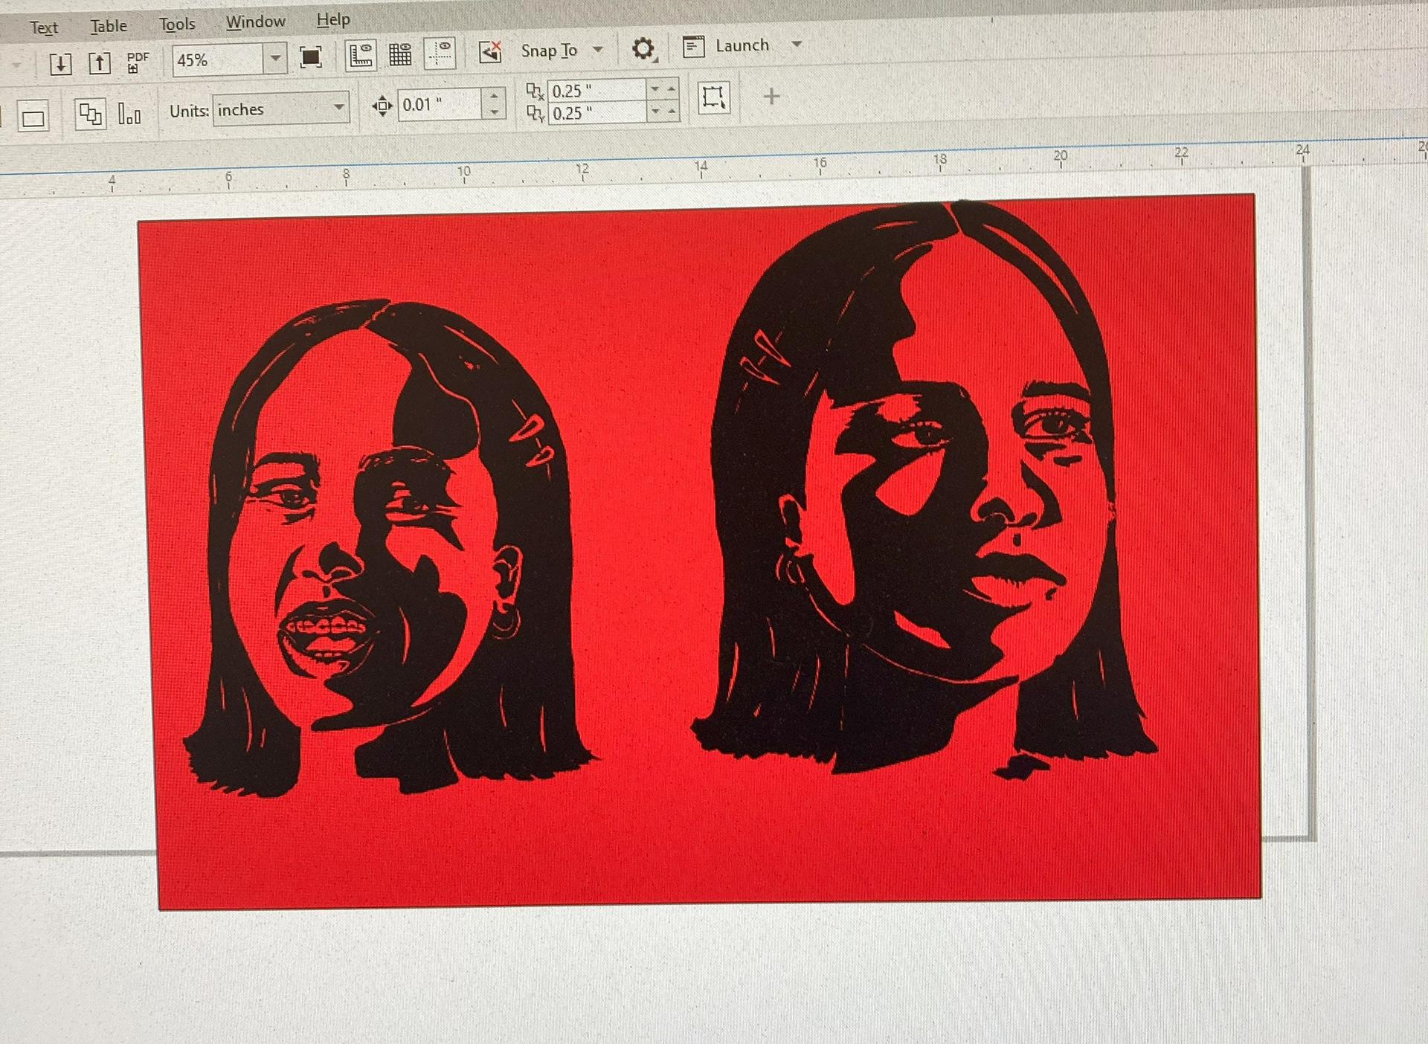Screen dimensions: 1428x1044
Task: Open the Units inches dropdown
Action: click(x=338, y=108)
